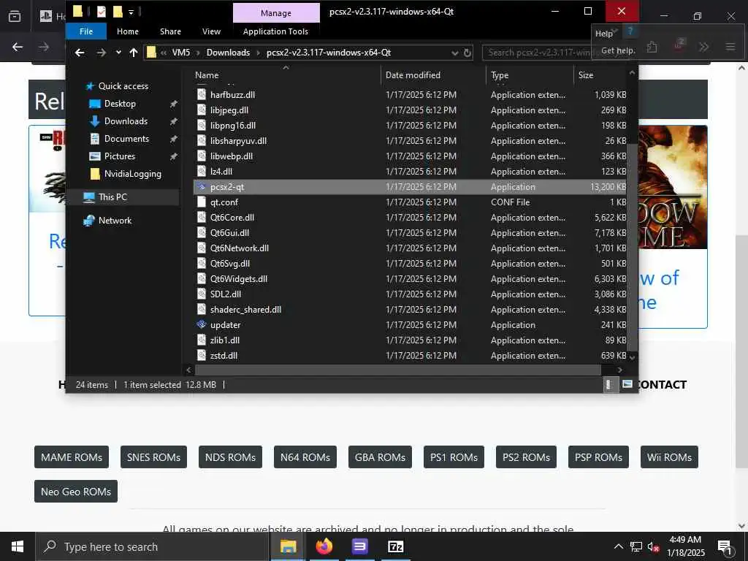Show hidden system tray icons

[618, 546]
